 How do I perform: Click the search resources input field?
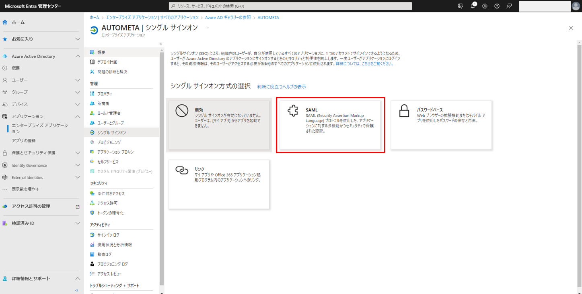pyautogui.click(x=290, y=6)
